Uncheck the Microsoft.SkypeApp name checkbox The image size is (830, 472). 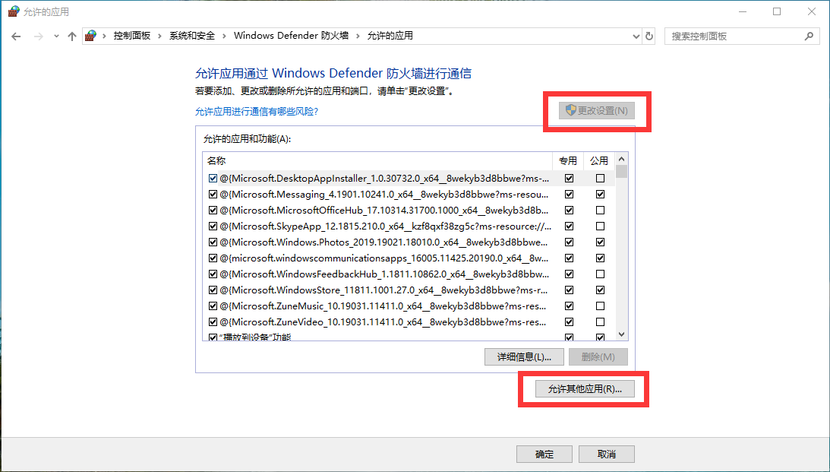(213, 226)
